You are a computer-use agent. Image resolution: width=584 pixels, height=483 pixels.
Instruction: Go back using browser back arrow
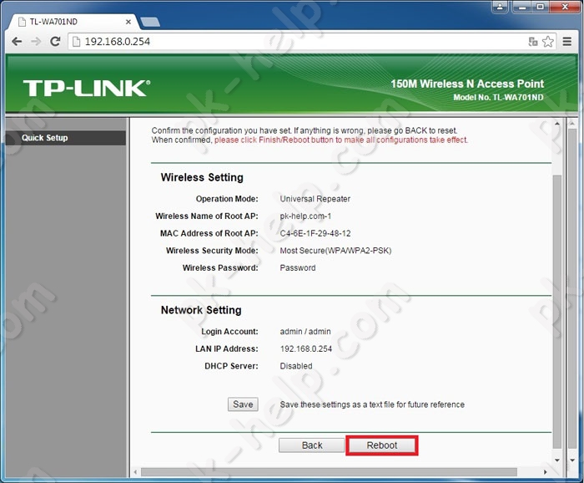[17, 42]
